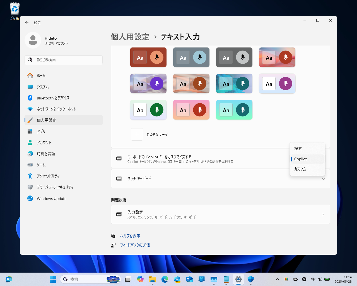The width and height of the screenshot is (357, 286).
Task: Click the ヘルプを表示 link
Action: tap(130, 236)
